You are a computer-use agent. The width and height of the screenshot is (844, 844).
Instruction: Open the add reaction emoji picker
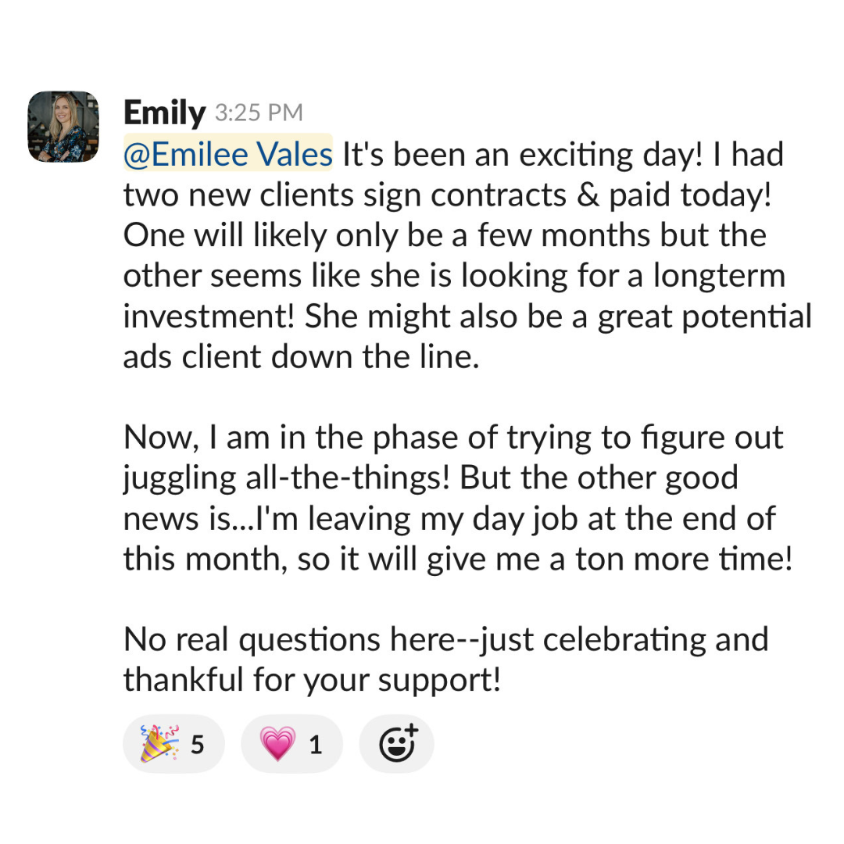[x=397, y=743]
